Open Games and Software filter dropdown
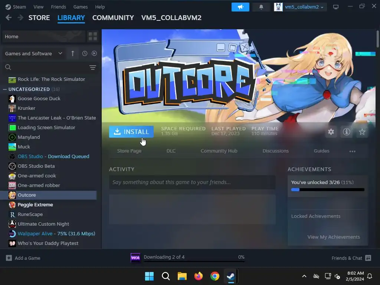The width and height of the screenshot is (380, 285). [34, 53]
